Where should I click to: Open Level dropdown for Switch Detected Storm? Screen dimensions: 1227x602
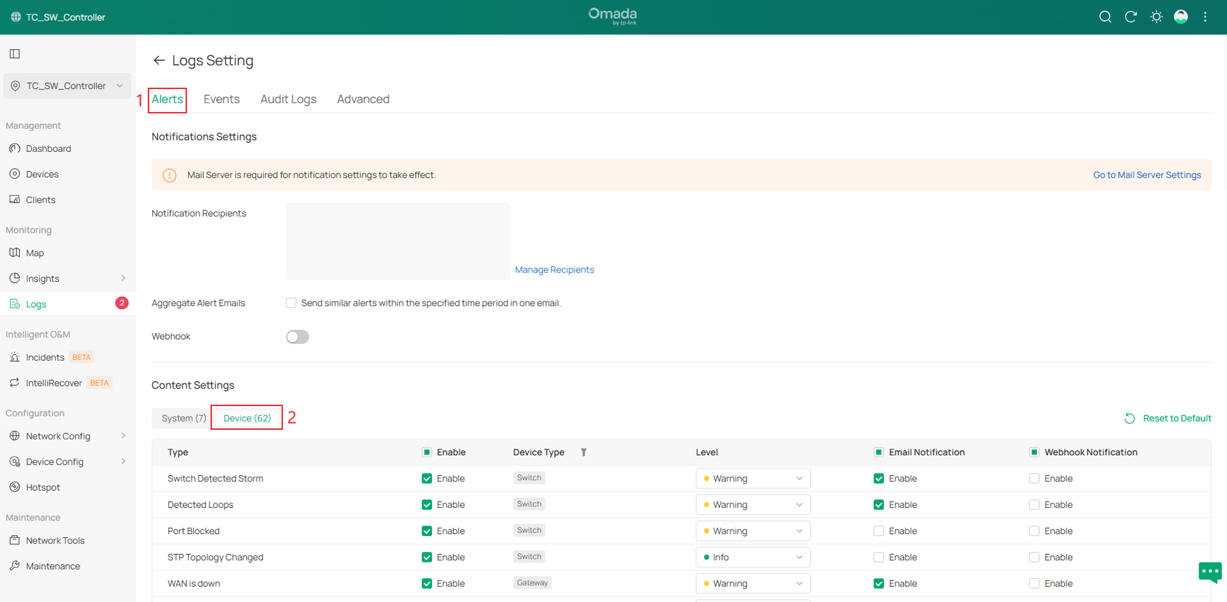point(753,479)
